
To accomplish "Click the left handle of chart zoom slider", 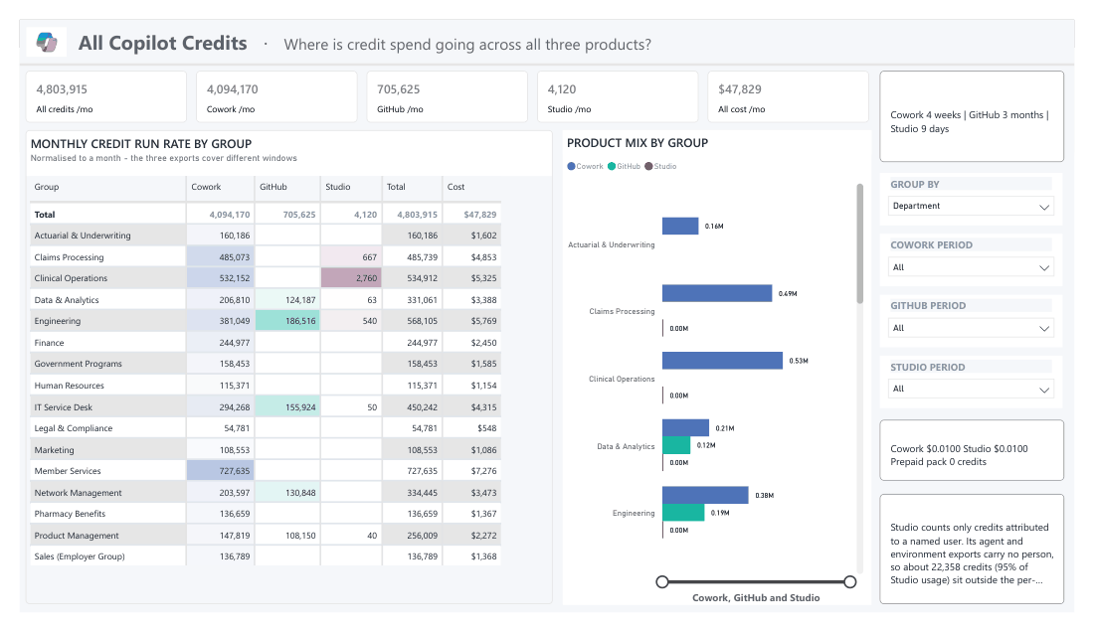I will (662, 581).
